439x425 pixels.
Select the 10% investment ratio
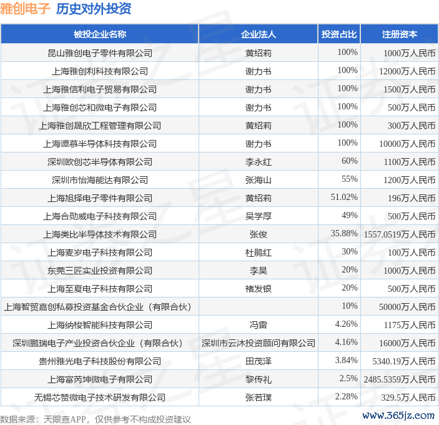(x=350, y=306)
